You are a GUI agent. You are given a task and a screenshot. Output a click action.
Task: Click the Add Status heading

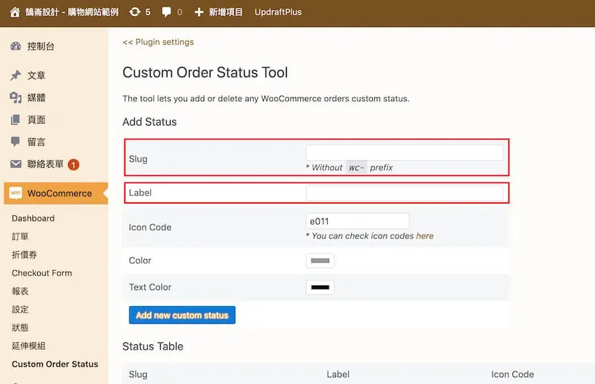(149, 122)
